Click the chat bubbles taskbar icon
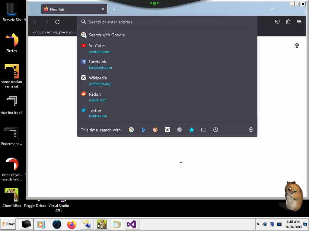 (87, 224)
